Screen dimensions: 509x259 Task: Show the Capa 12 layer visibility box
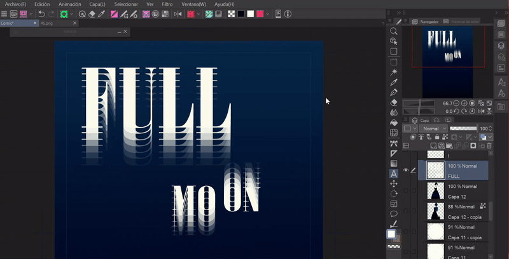(406, 190)
